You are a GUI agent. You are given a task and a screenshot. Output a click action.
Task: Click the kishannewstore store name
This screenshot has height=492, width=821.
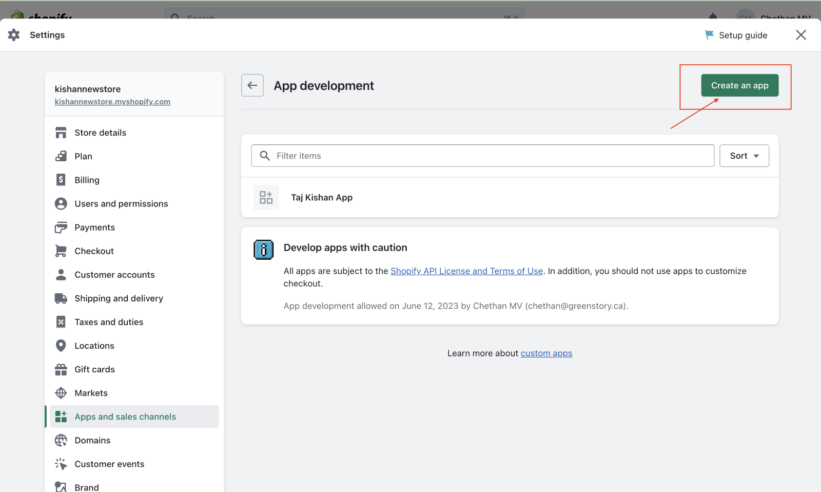click(x=88, y=89)
